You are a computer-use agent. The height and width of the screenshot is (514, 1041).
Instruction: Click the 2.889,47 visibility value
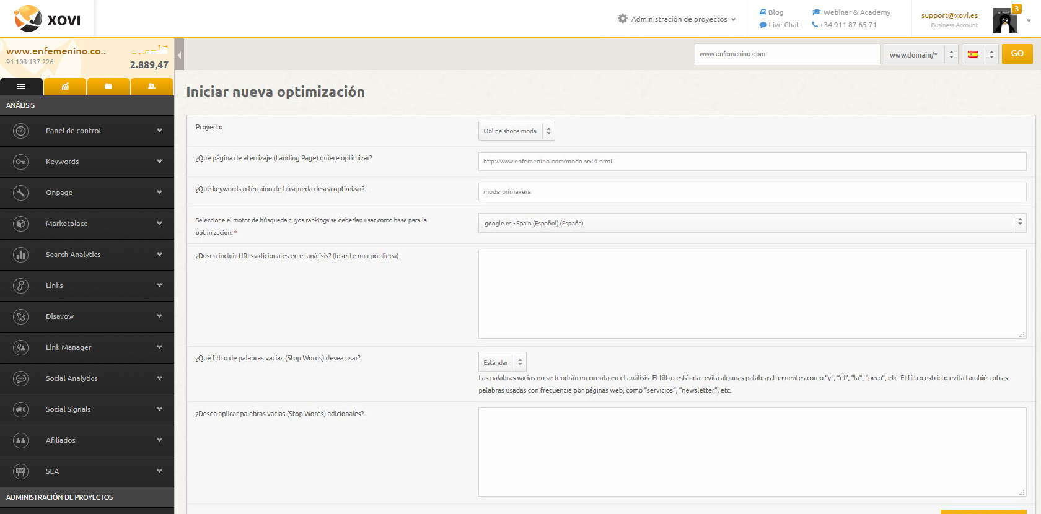(149, 65)
